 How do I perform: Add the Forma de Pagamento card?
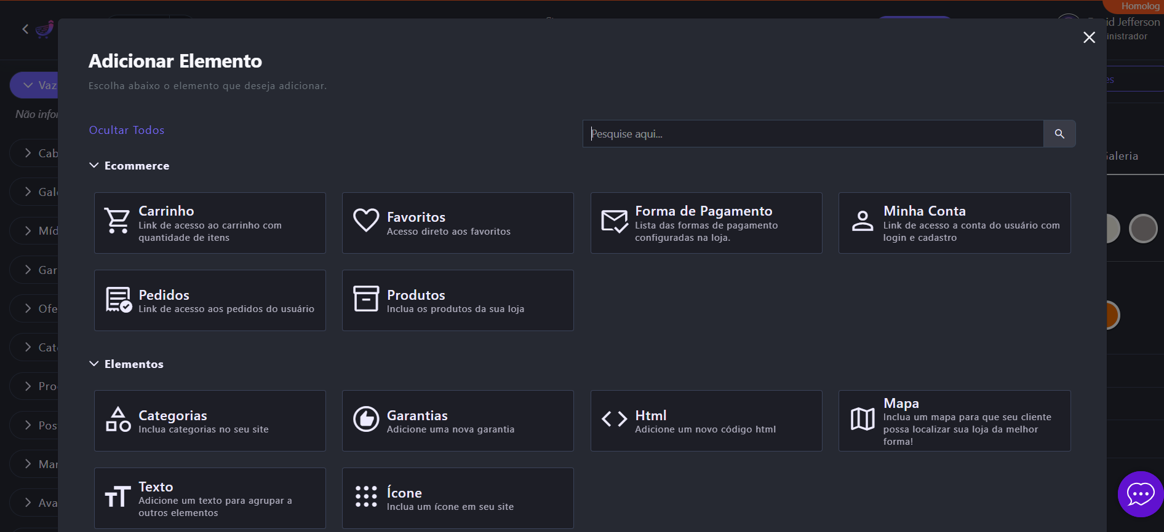point(706,223)
